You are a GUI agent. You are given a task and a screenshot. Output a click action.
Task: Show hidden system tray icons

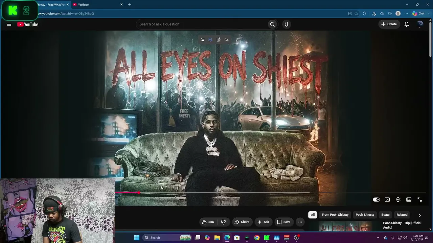378,238
